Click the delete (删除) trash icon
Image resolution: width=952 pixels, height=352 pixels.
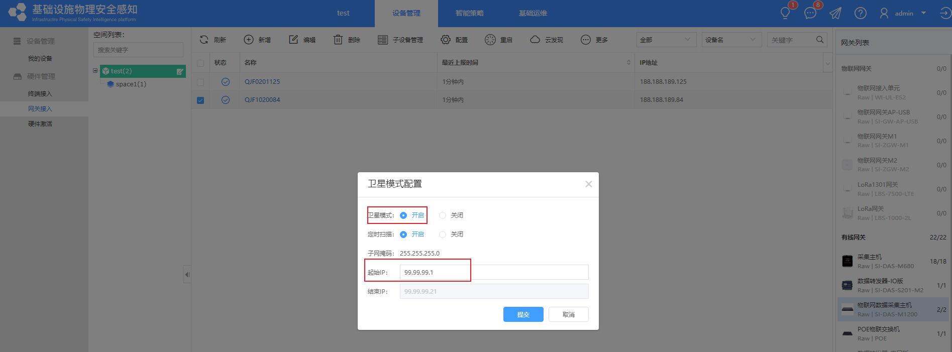(x=338, y=40)
